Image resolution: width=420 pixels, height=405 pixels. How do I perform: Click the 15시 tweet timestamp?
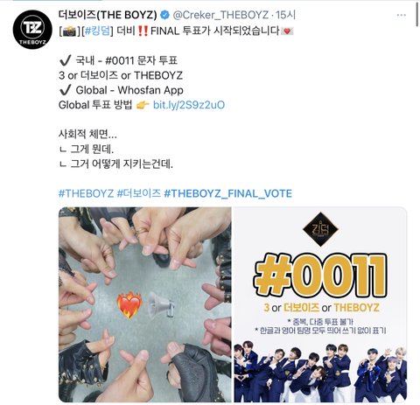tap(286, 15)
